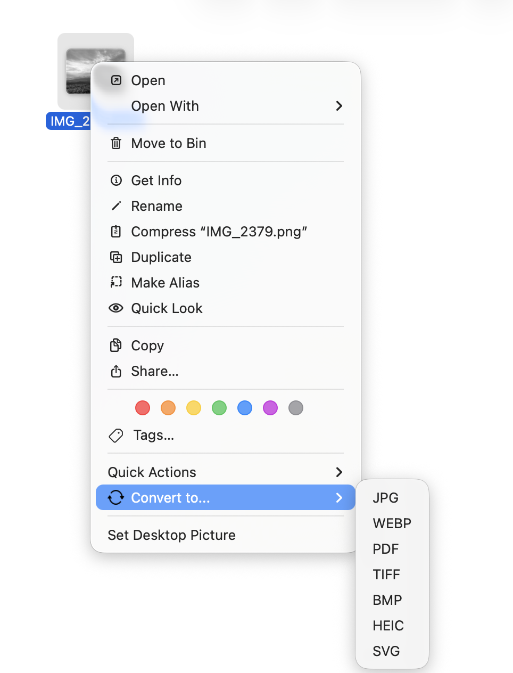Expand the Open With submenu
The height and width of the screenshot is (673, 513).
tap(339, 106)
